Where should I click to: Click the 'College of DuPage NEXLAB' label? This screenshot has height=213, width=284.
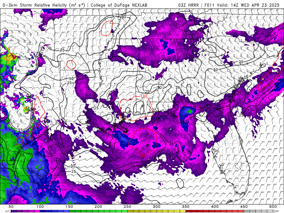(119, 5)
